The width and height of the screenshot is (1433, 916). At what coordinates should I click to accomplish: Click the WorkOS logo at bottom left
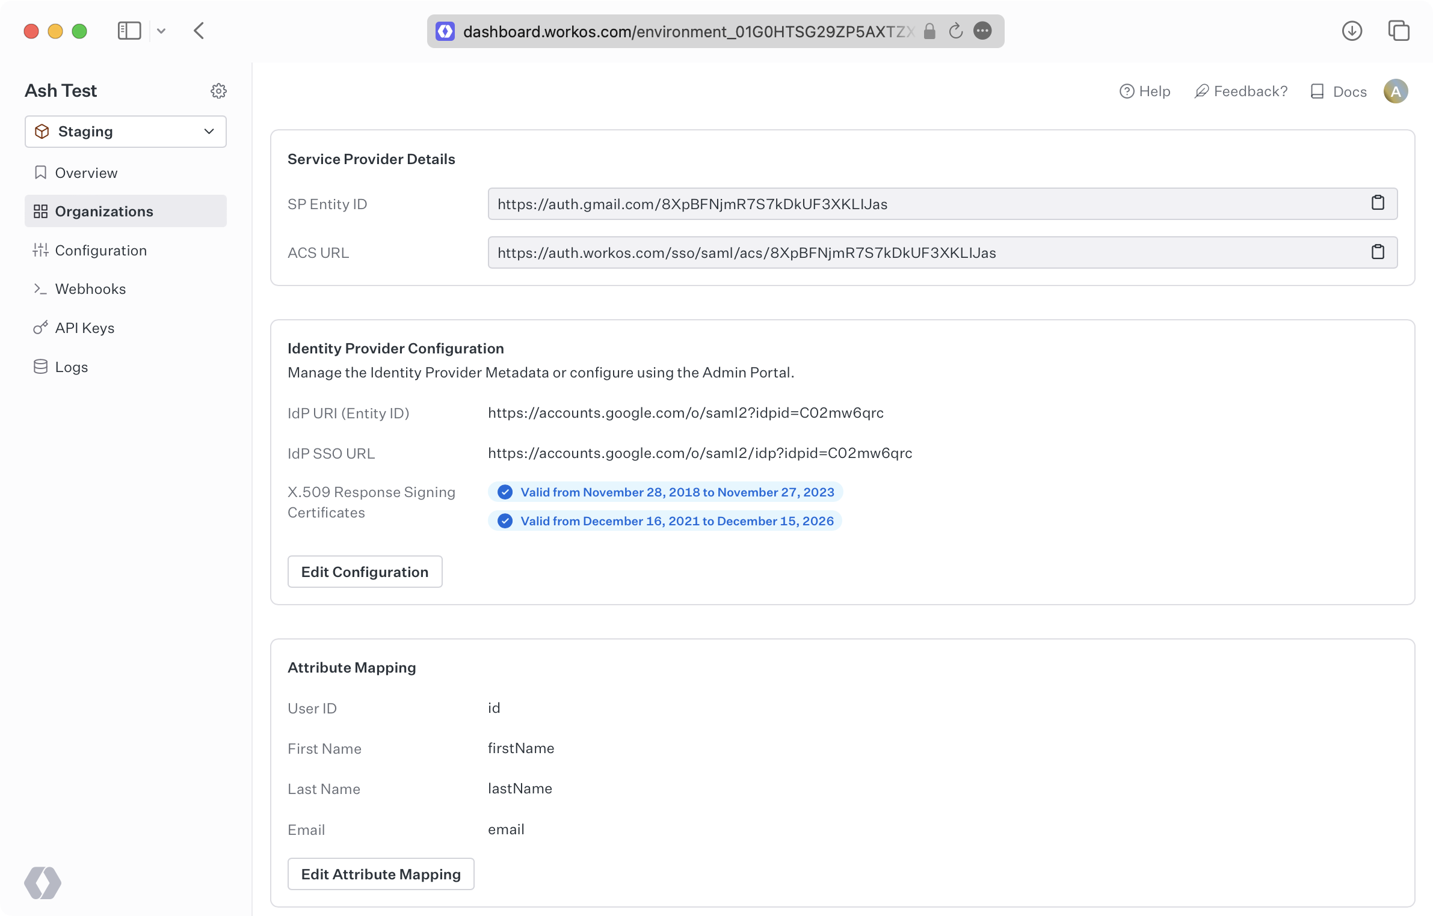pyautogui.click(x=43, y=882)
